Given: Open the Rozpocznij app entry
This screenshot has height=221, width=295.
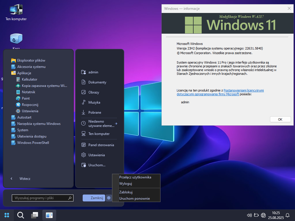Looking at the screenshot, I should [30, 105].
